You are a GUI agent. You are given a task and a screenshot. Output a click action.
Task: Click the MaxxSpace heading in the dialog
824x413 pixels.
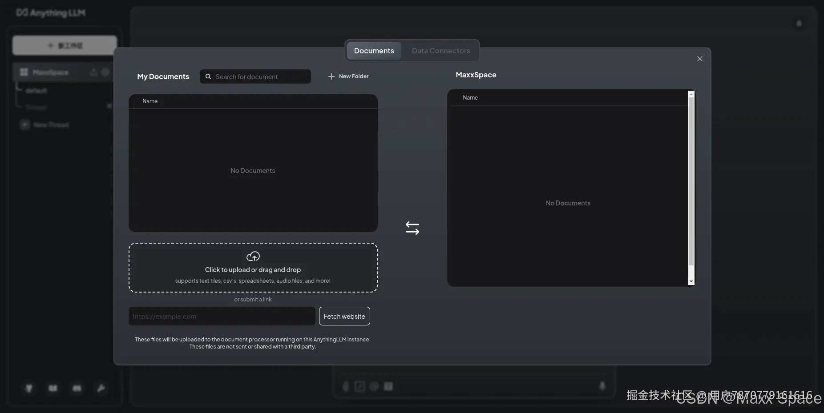[476, 75]
